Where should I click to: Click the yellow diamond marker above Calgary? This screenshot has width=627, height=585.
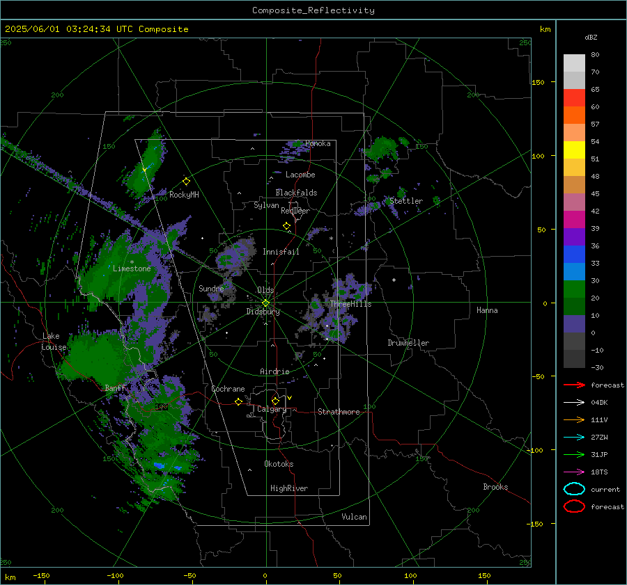(275, 401)
